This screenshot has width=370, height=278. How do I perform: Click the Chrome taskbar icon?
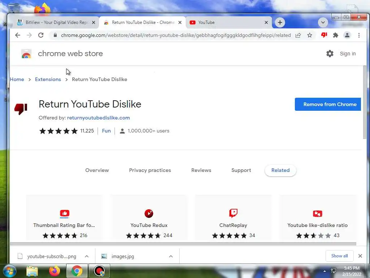point(77,271)
